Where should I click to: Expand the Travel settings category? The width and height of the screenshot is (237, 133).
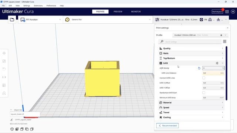click(191, 112)
